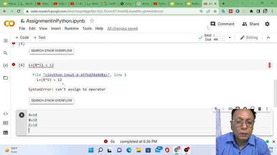Open File Explorer from taskbar
Viewport: 277px width, 155px height.
138,150
